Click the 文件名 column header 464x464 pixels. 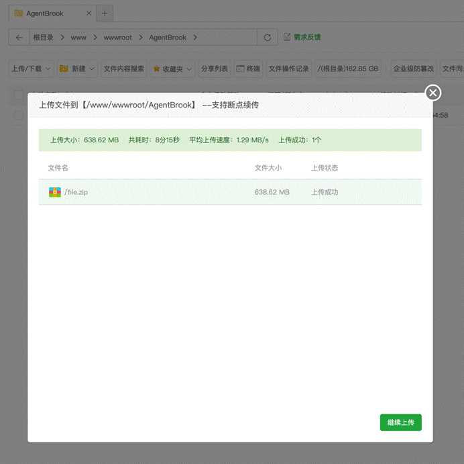(x=58, y=168)
